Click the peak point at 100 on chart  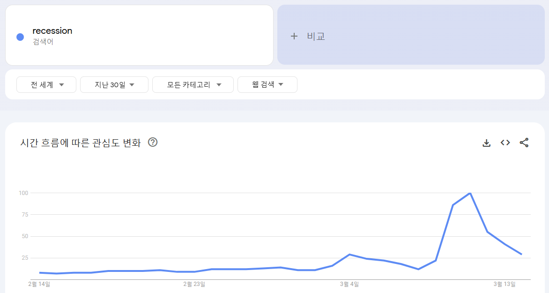(x=470, y=193)
